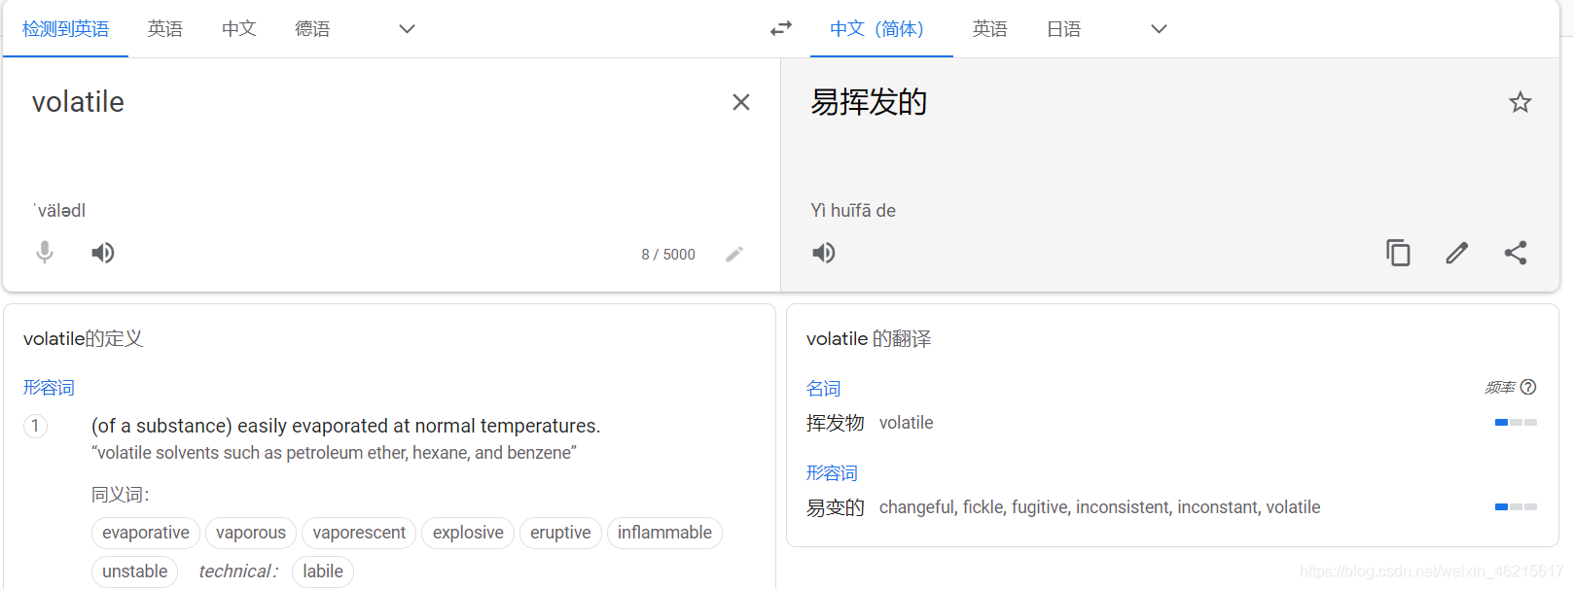The width and height of the screenshot is (1573, 589).
Task: Select 日语 as target language
Action: pyautogui.click(x=1064, y=29)
